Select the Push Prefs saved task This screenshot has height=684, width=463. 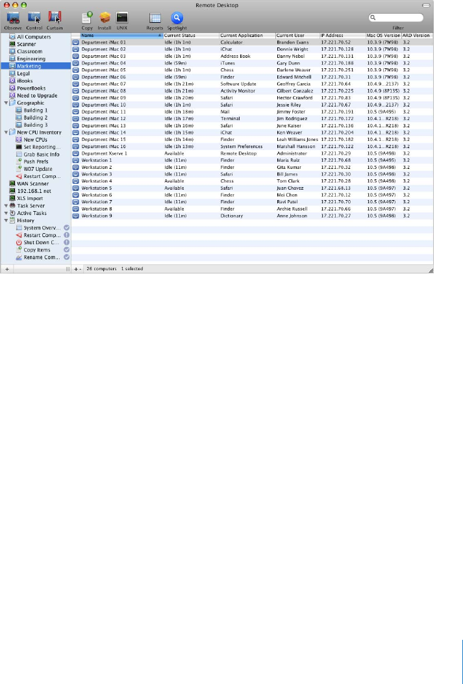[36, 161]
